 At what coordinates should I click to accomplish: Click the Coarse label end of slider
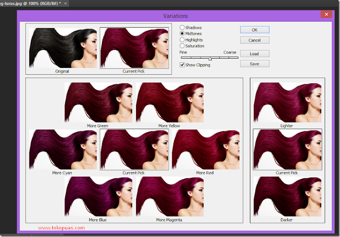pyautogui.click(x=229, y=52)
